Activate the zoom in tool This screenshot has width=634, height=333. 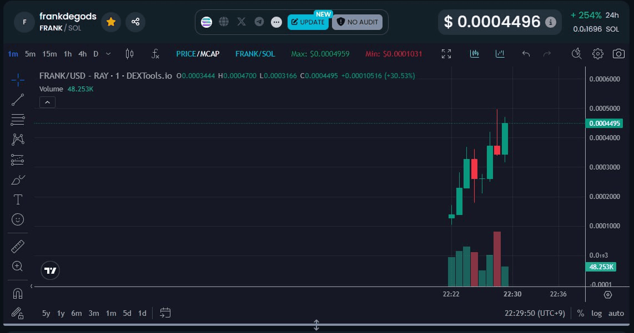coord(18,267)
